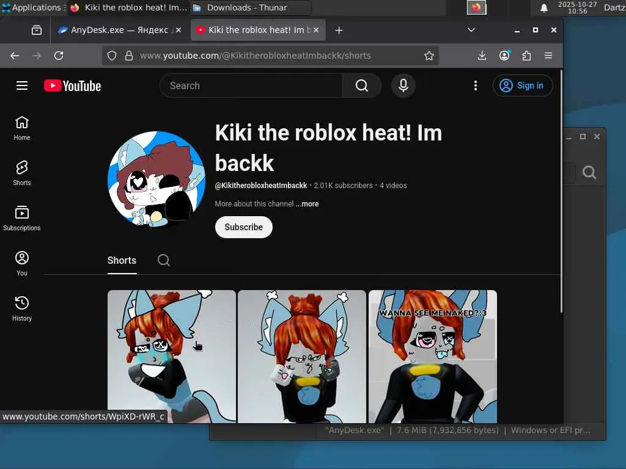Click '4 videos' text
The width and height of the screenshot is (626, 469).
coord(393,186)
